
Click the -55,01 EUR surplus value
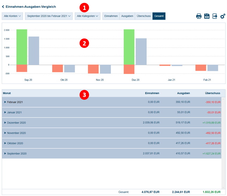214,112
